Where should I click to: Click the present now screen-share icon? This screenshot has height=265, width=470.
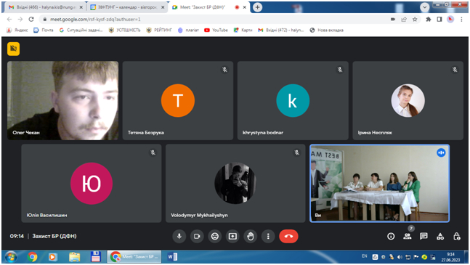point(232,236)
